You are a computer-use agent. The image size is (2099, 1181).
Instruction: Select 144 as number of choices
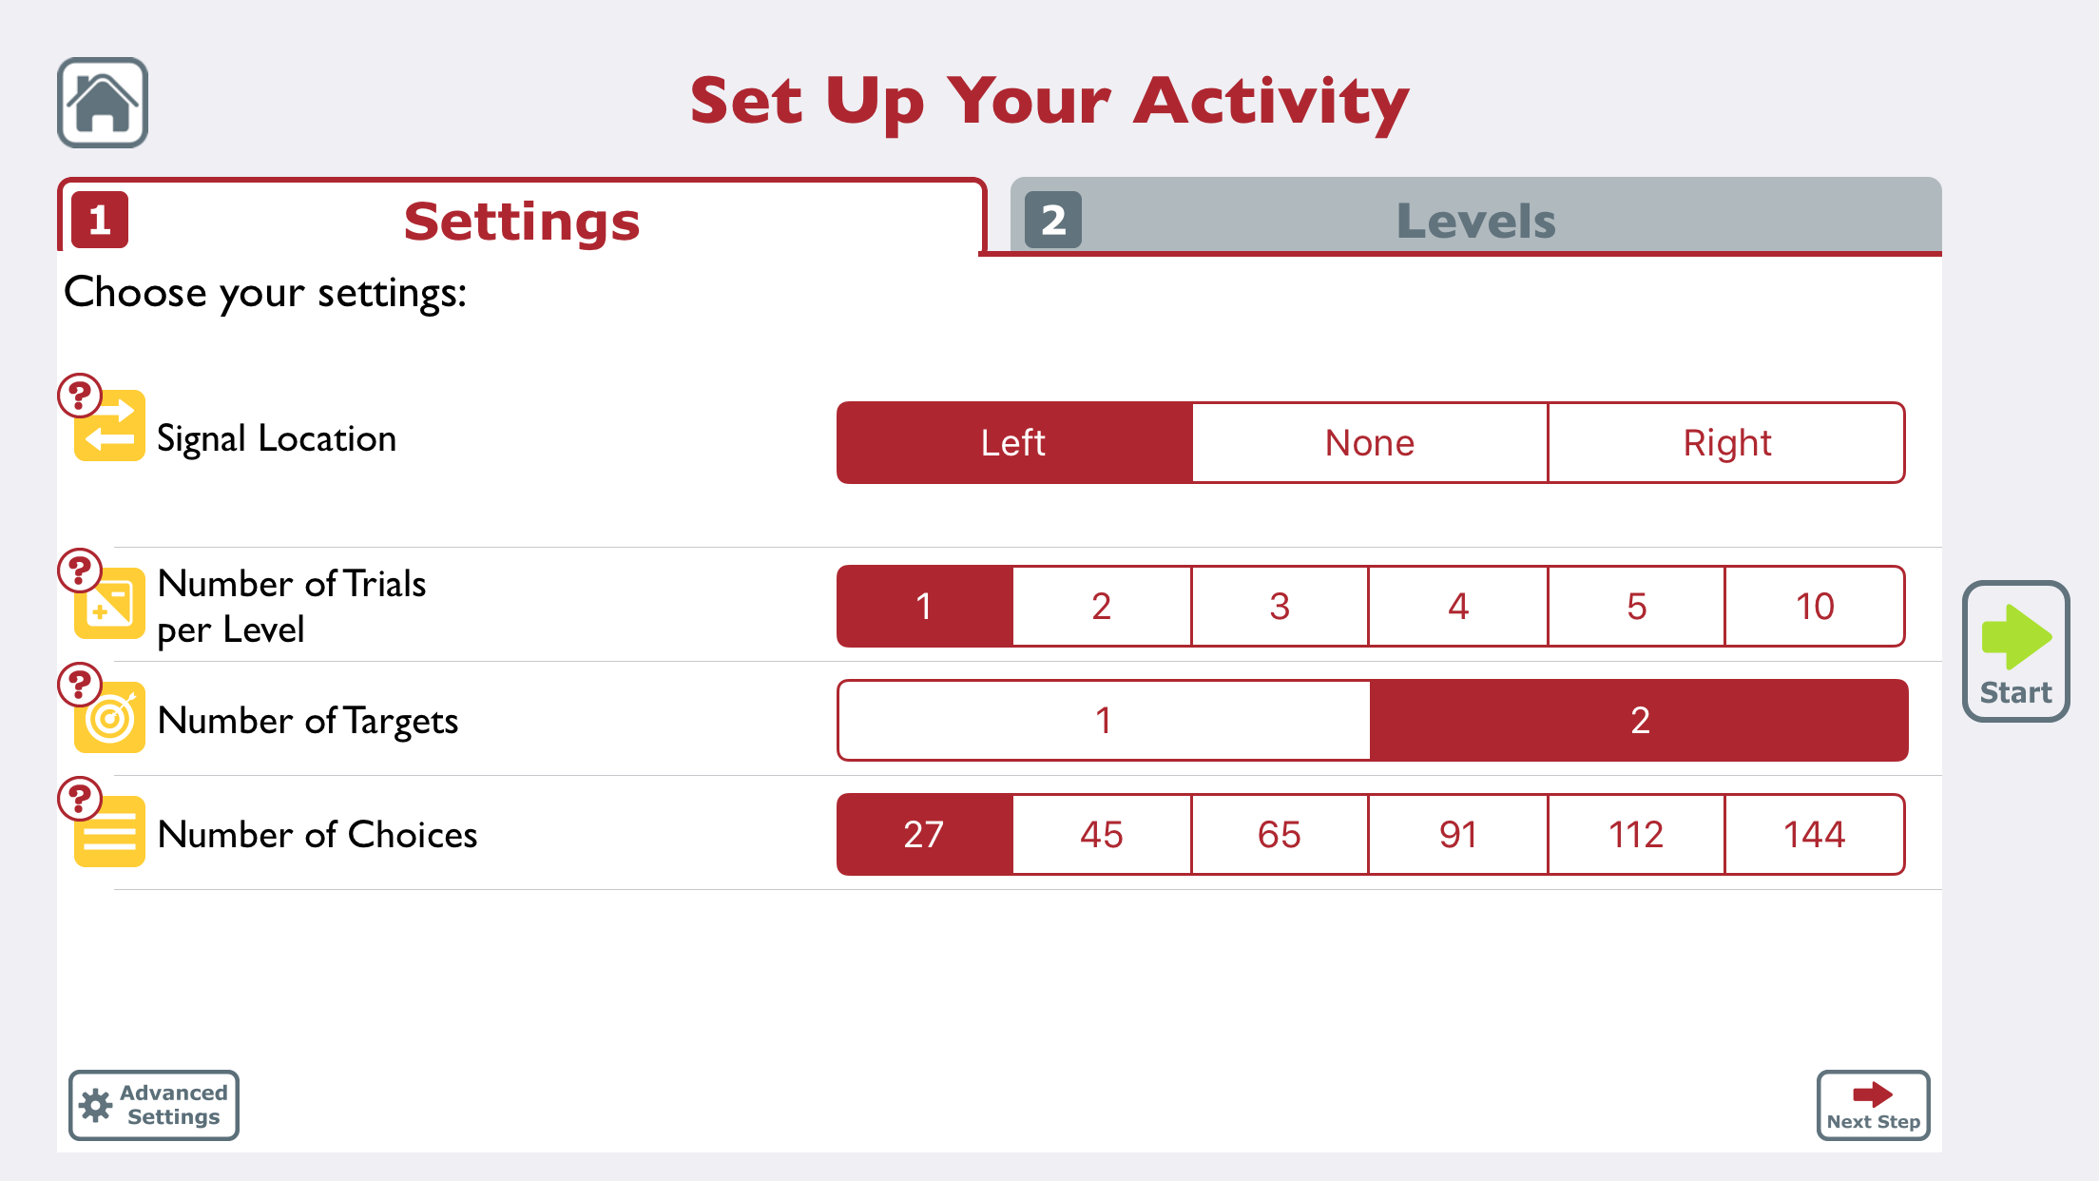[x=1814, y=835]
